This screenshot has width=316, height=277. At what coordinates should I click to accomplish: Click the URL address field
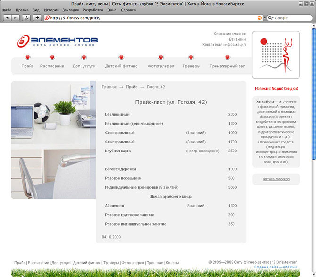153,18
